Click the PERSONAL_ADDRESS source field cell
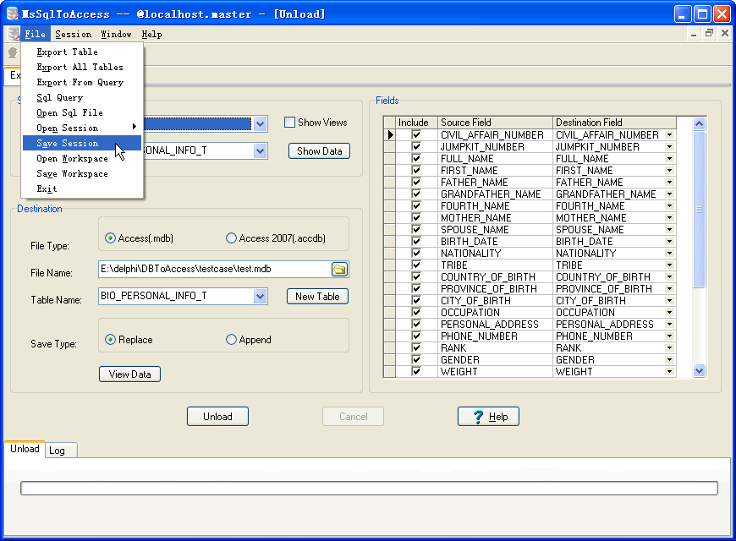 (495, 325)
